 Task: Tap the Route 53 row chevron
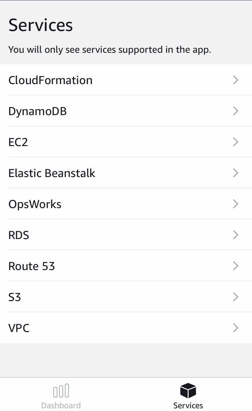[235, 266]
